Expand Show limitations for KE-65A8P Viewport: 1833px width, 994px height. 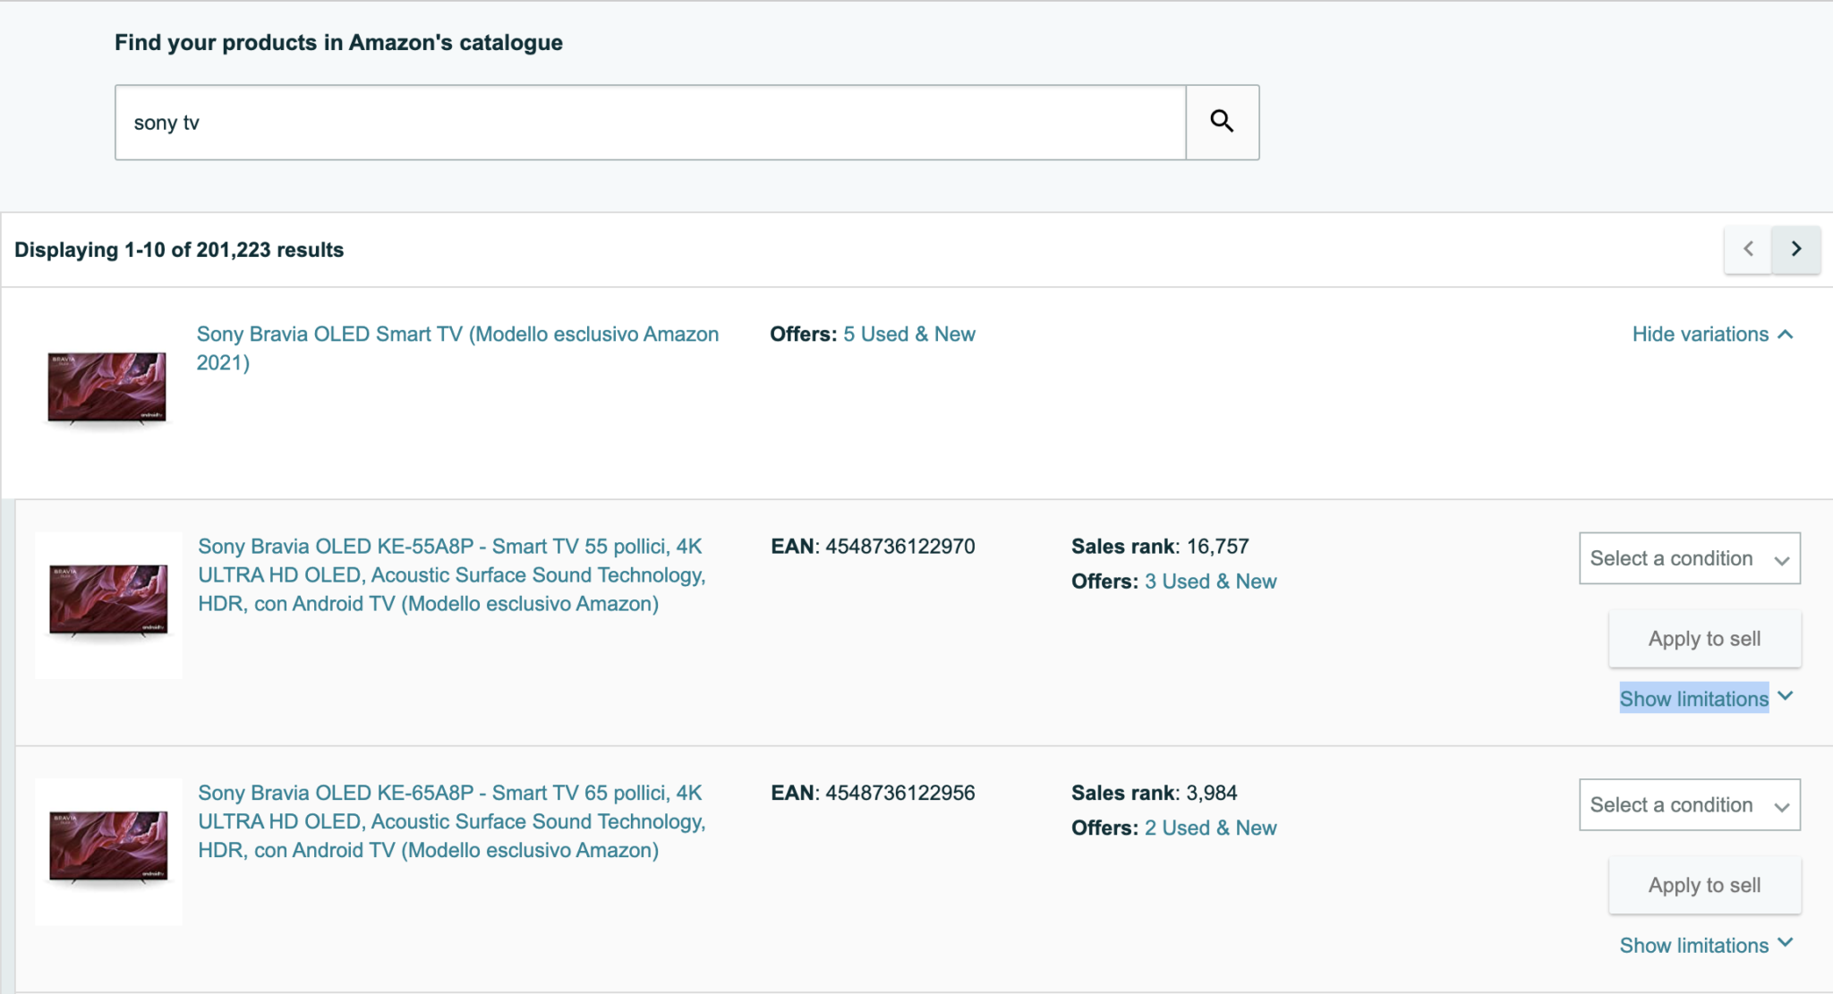coord(1707,946)
